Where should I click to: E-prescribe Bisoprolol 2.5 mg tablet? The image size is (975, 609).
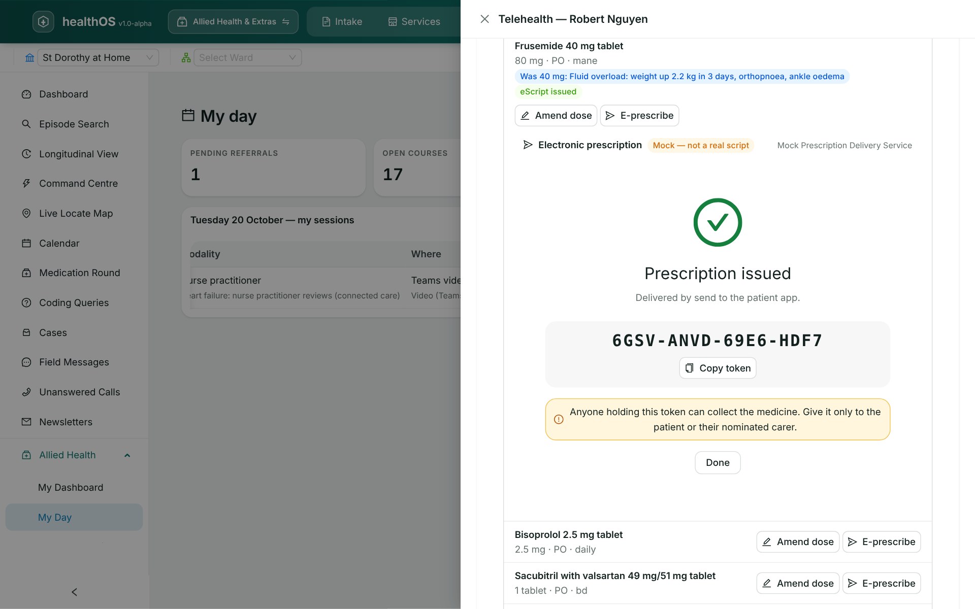[x=882, y=542]
